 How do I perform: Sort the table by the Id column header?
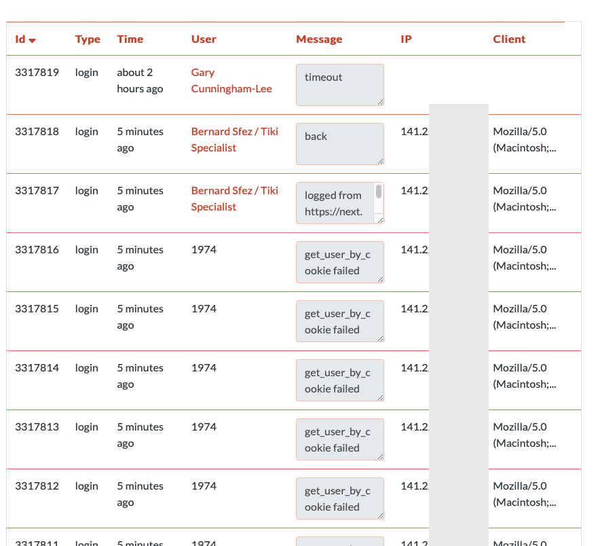click(x=20, y=39)
